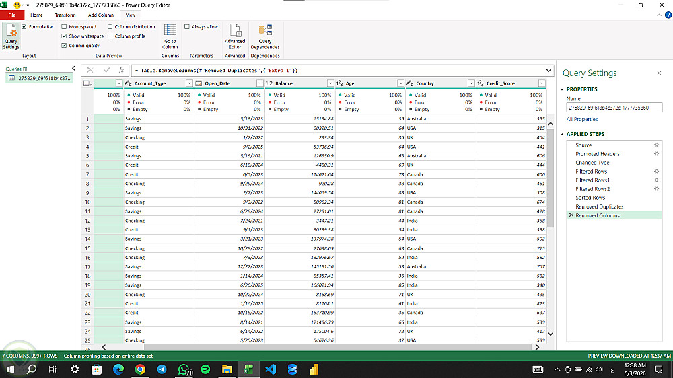Open Account_Type column filter dropdown
The height and width of the screenshot is (378, 673).
[x=189, y=83]
